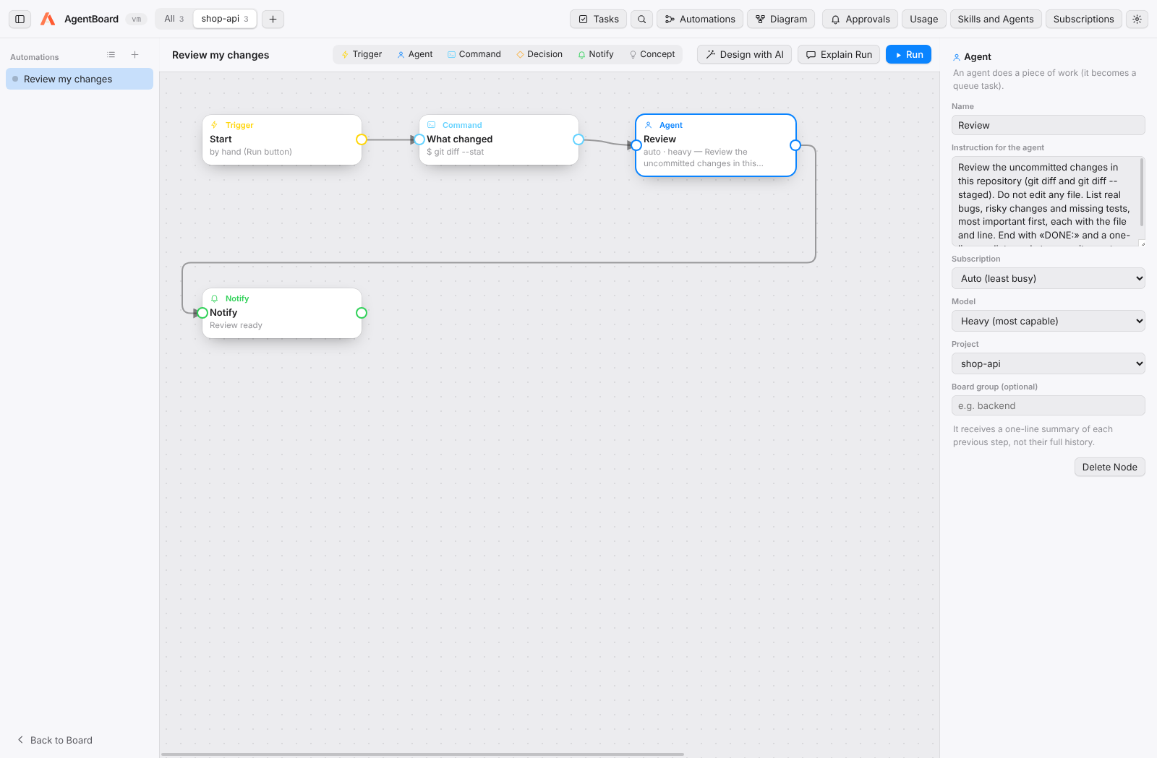Add a Decision node from palette
1157x758 pixels.
539,54
